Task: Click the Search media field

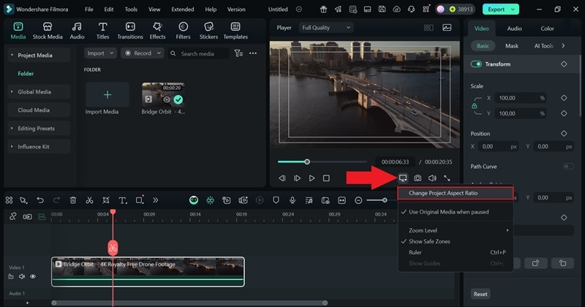Action: point(198,53)
